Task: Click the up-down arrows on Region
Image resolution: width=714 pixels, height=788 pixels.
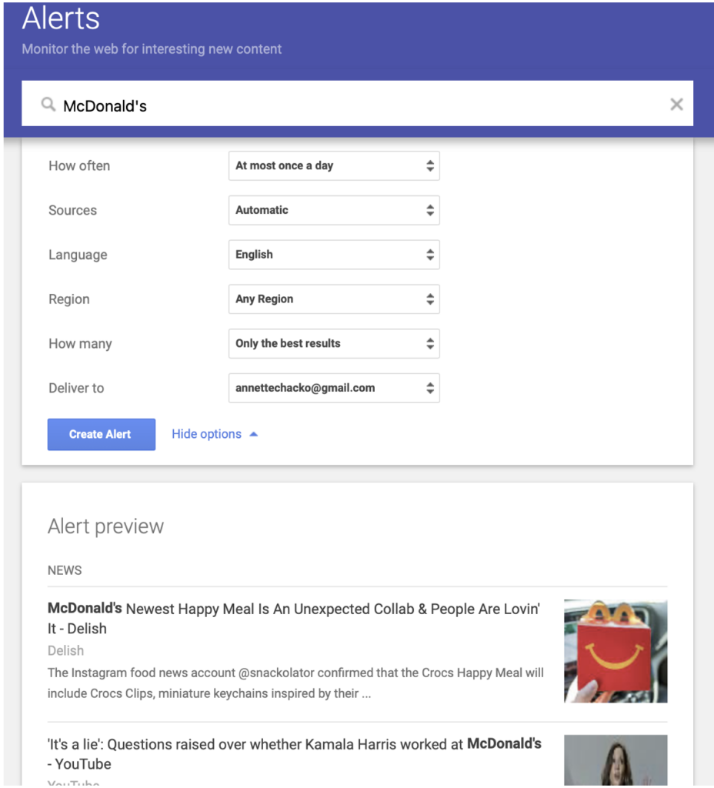Action: 429,299
